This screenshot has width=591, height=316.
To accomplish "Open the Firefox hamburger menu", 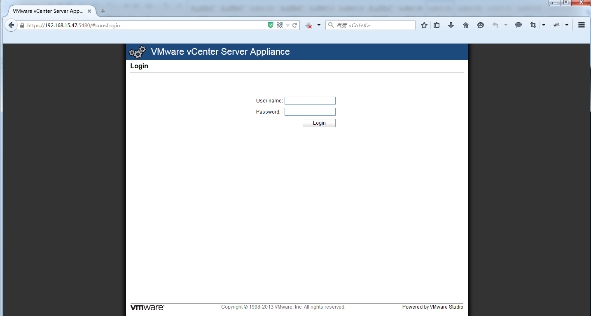I will point(582,25).
